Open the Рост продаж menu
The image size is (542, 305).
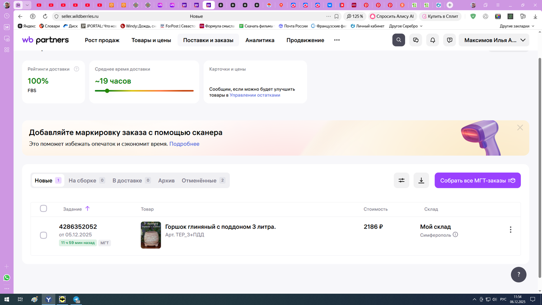click(x=102, y=40)
